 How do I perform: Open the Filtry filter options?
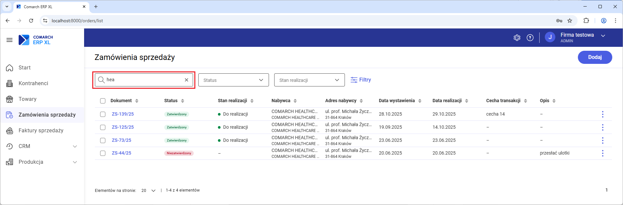[361, 80]
